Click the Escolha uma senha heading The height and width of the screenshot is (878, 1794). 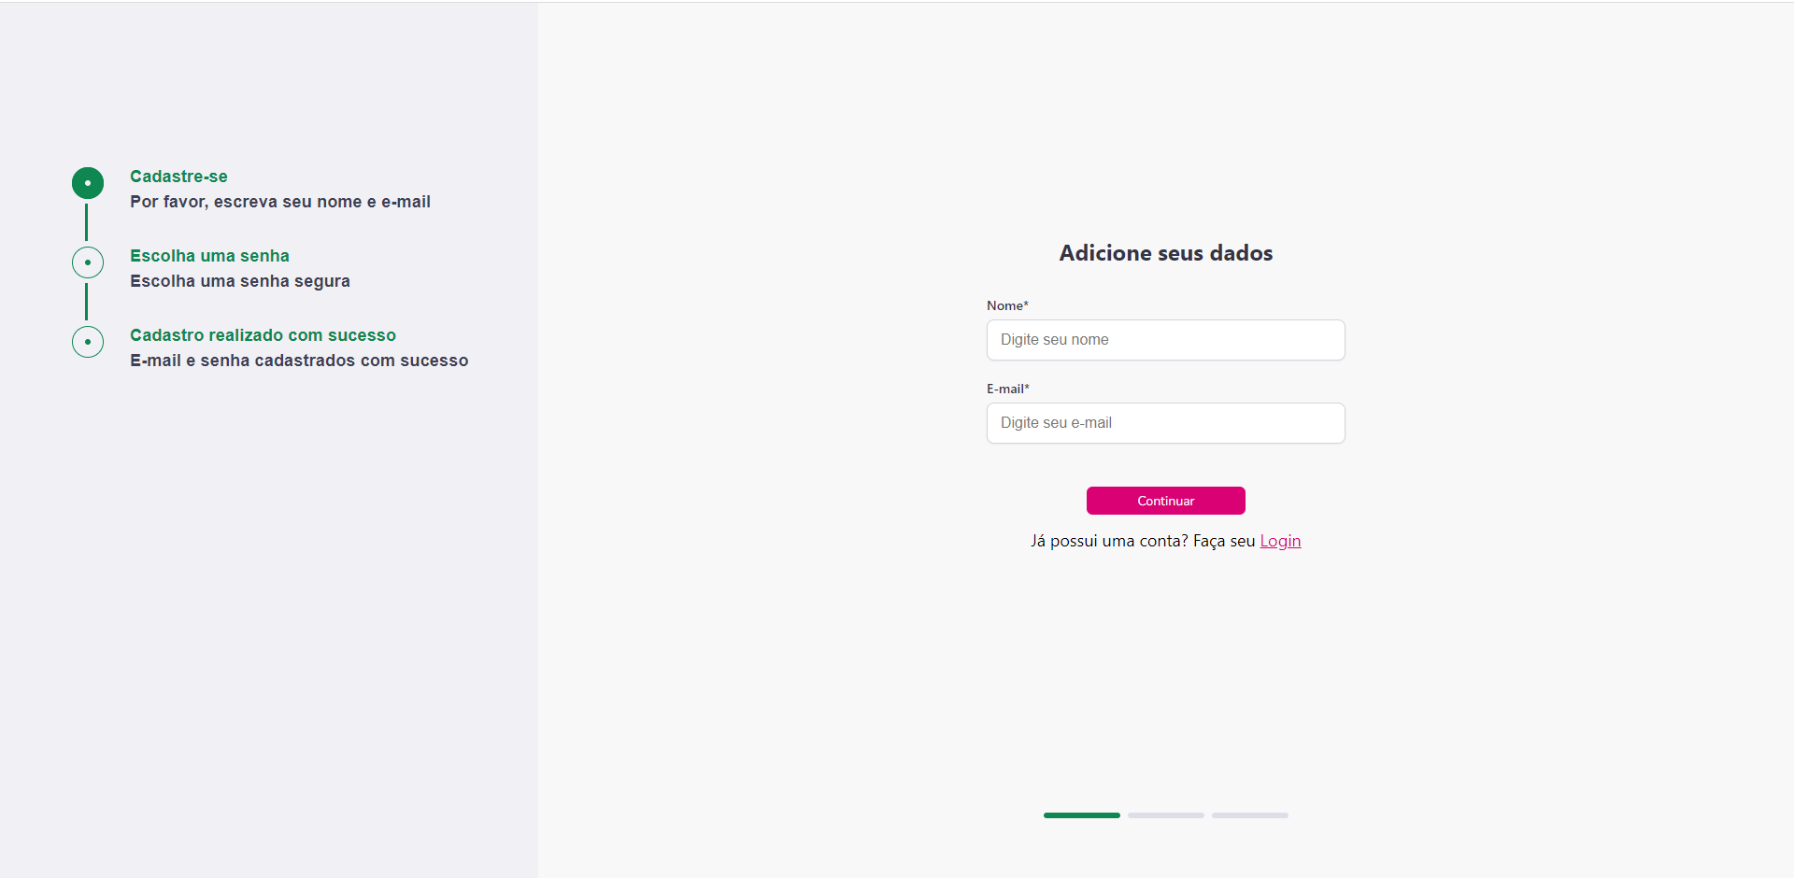click(x=209, y=256)
